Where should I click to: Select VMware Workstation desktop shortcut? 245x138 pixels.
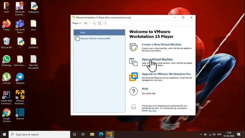[x=20, y=98]
